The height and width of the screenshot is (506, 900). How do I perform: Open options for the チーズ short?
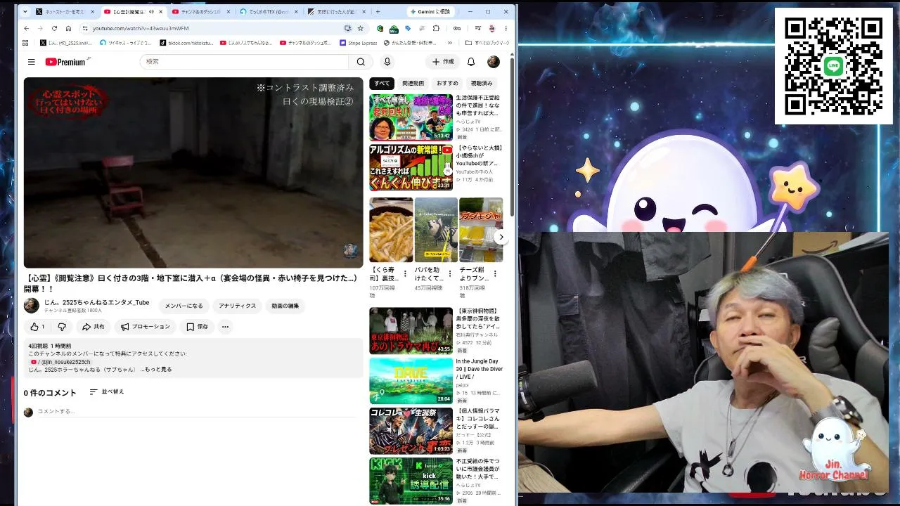pyautogui.click(x=495, y=274)
